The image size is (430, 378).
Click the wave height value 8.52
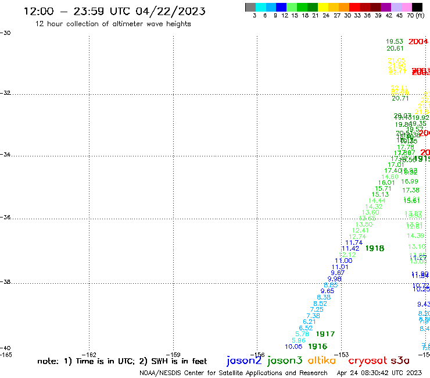[x=320, y=304]
